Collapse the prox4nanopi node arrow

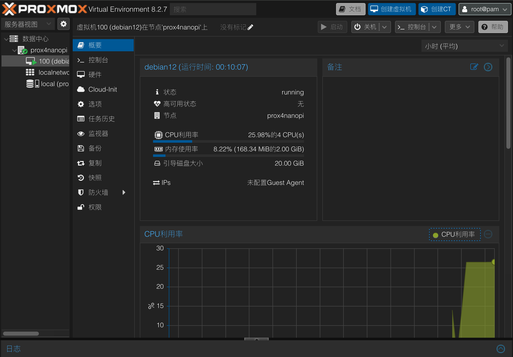[x=14, y=50]
